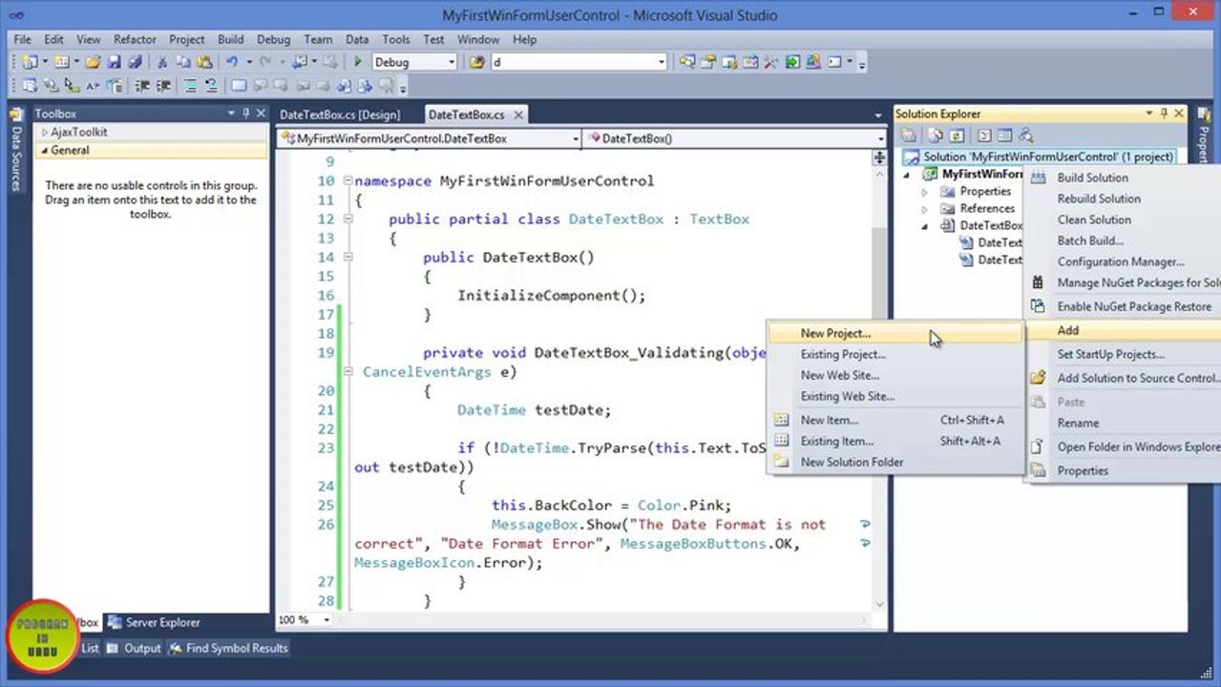Click the Open File toolbar icon
The width and height of the screenshot is (1221, 687).
click(x=93, y=62)
